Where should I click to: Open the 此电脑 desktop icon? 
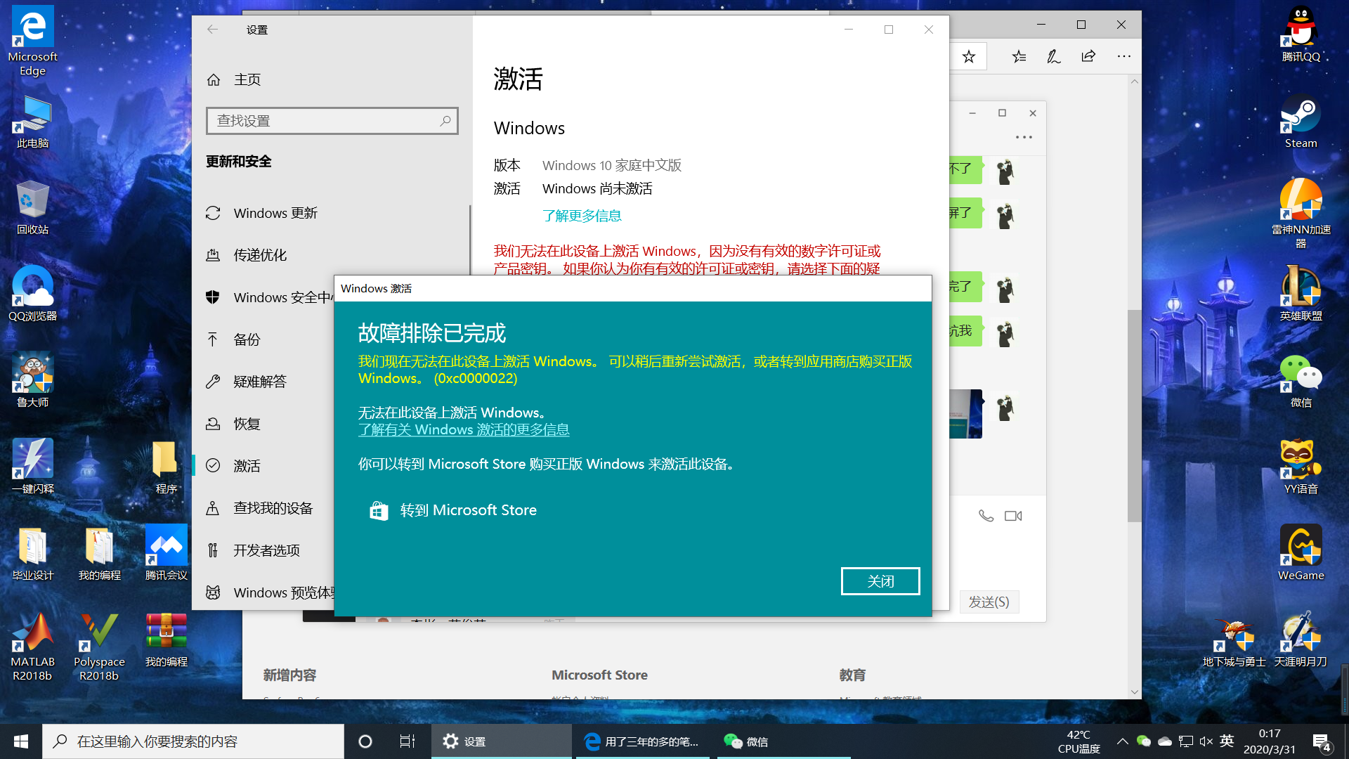32,123
